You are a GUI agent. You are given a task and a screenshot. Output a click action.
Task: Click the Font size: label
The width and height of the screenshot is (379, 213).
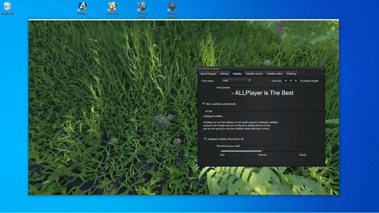[276, 81]
